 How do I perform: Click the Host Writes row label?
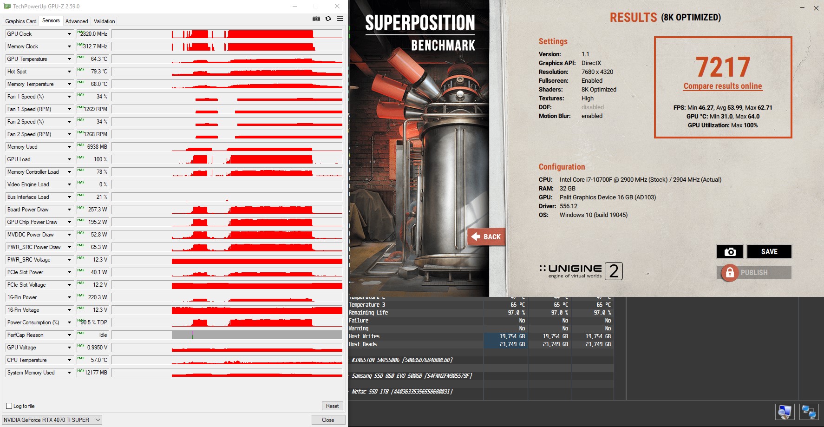click(364, 336)
